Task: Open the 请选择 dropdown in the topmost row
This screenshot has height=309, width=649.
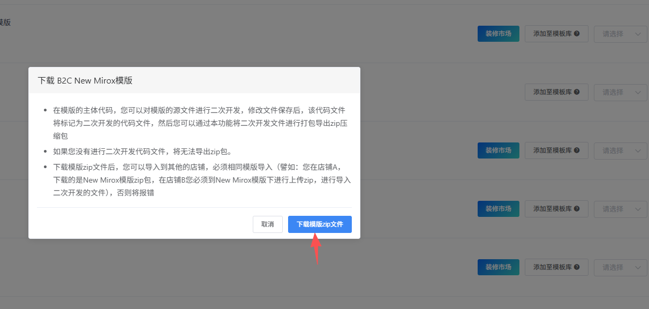Action: pos(621,34)
